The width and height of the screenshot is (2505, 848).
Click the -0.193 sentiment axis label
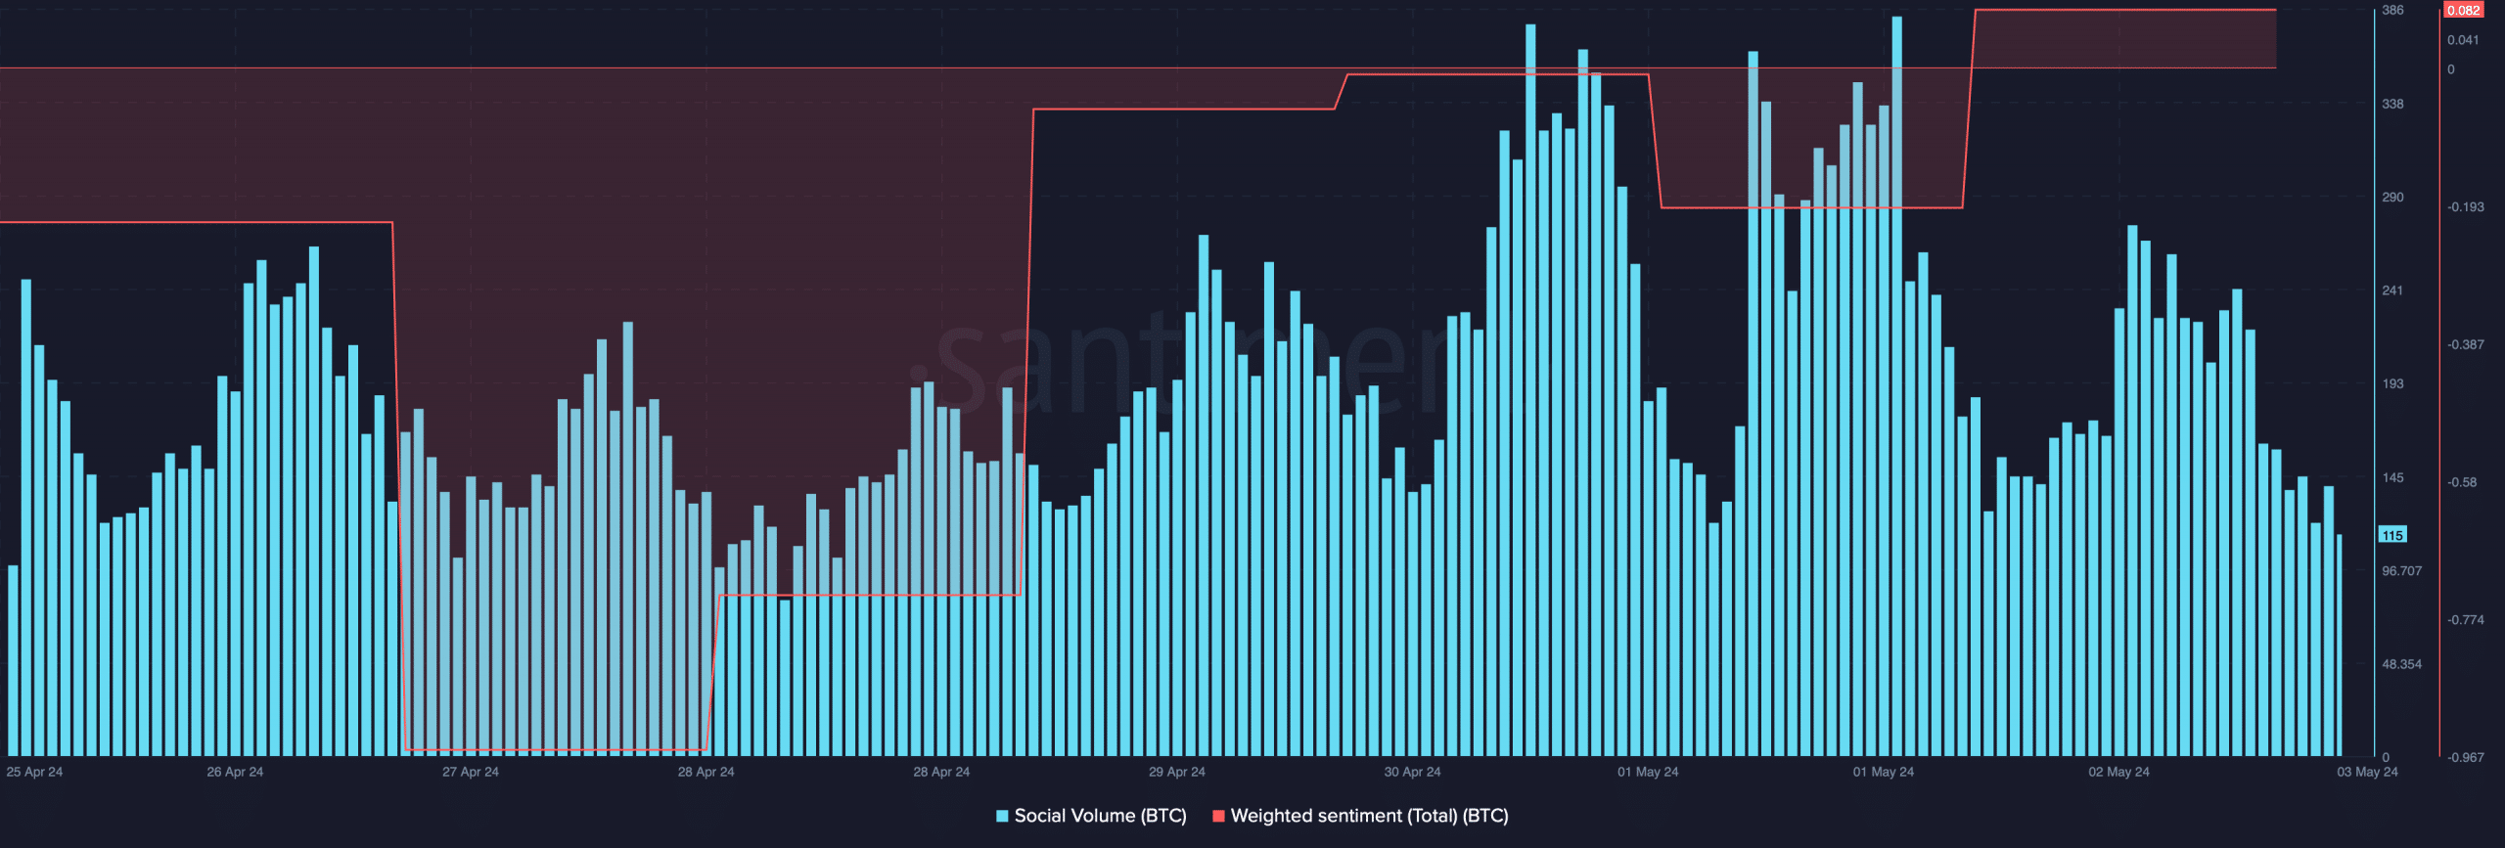pos(2465,207)
